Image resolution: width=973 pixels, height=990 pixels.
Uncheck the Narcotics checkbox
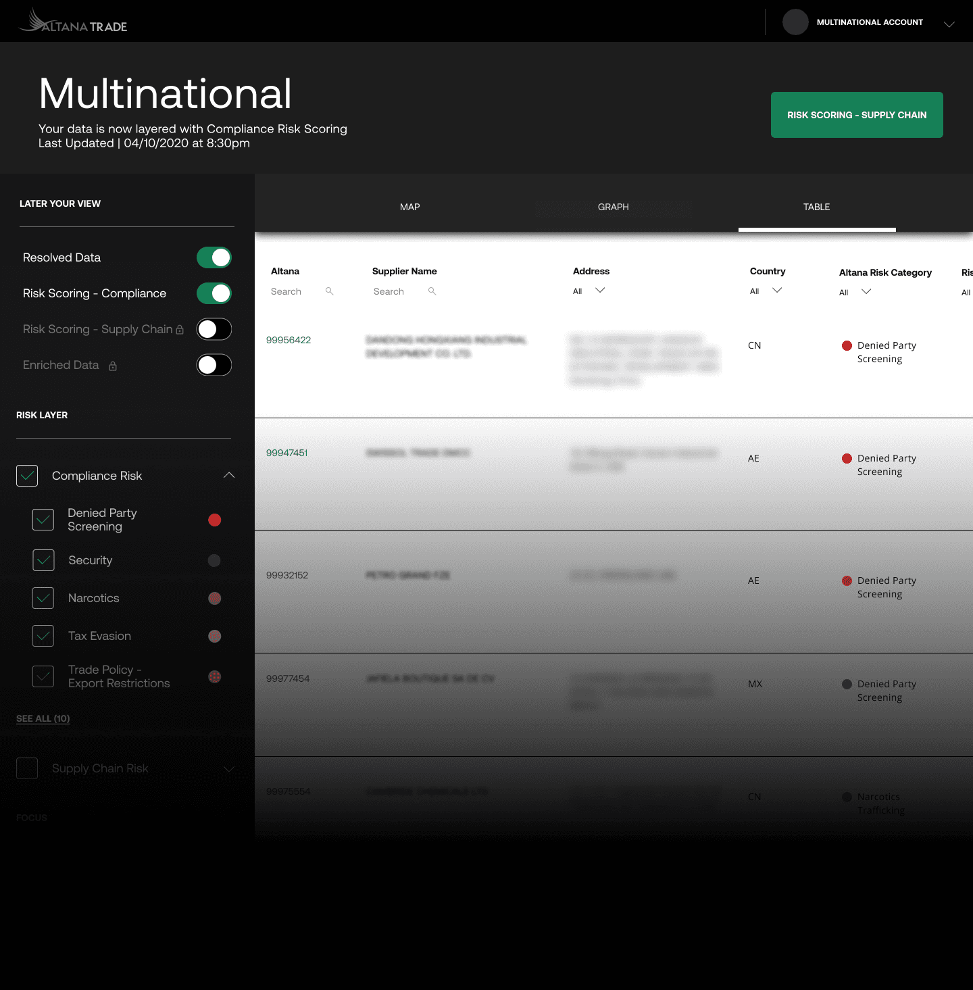pyautogui.click(x=43, y=598)
